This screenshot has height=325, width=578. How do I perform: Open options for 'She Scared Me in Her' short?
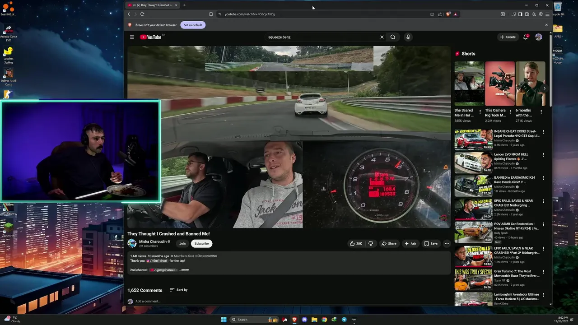[480, 111]
